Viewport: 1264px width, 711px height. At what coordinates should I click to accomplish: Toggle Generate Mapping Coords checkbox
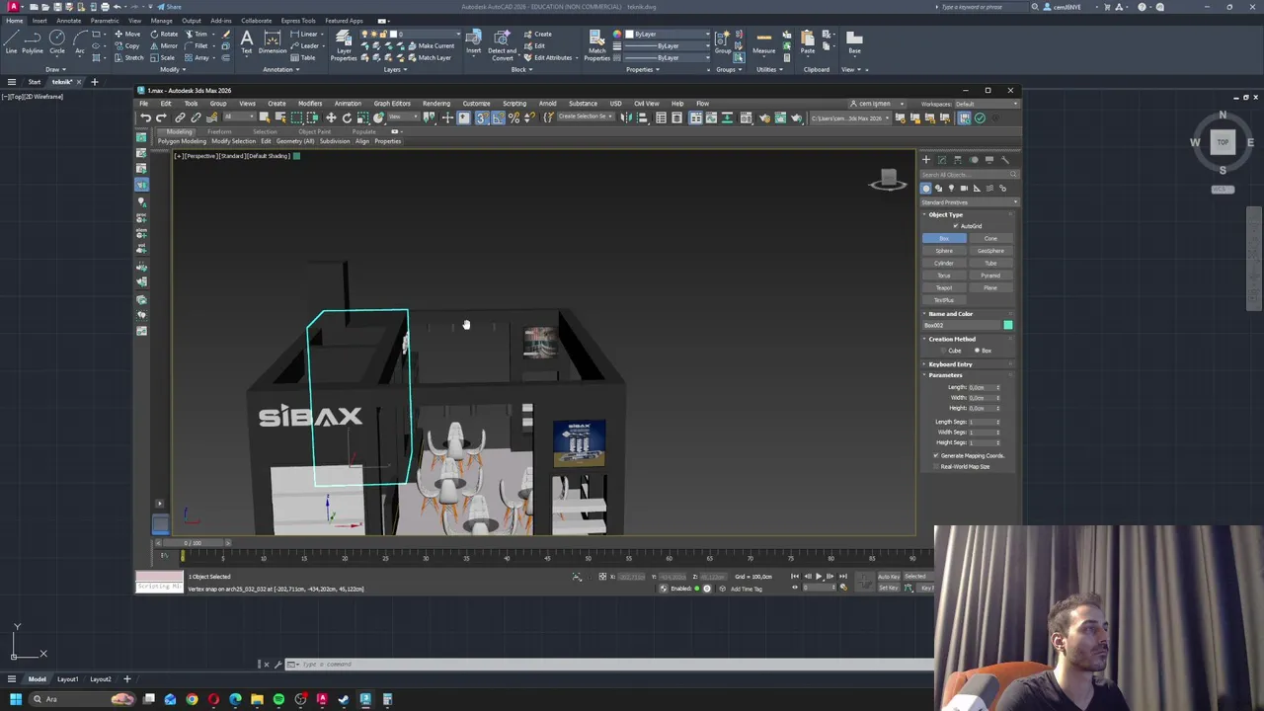point(936,456)
